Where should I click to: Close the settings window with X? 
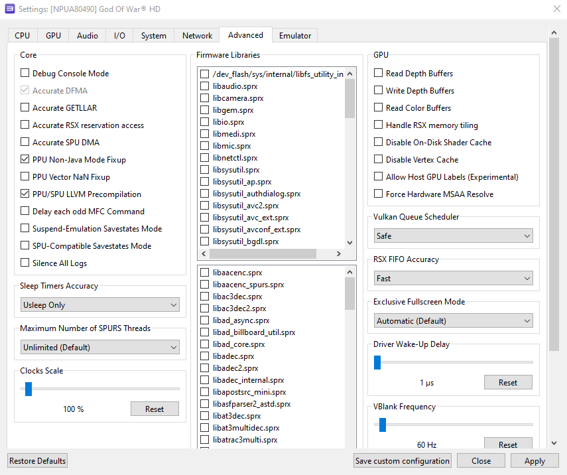555,9
